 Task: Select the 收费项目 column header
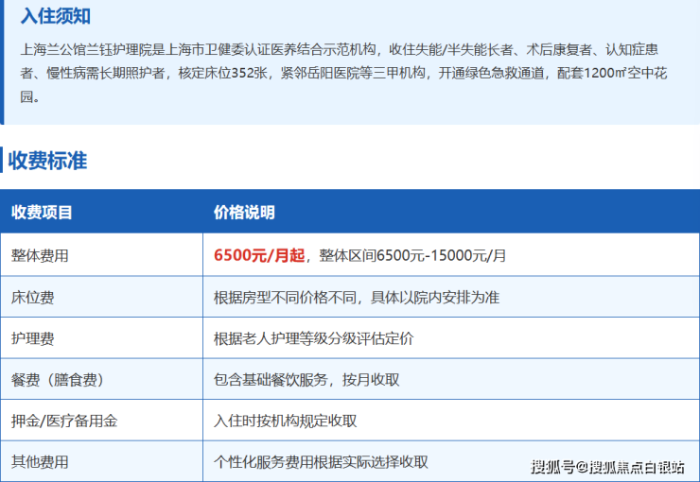coord(42,213)
